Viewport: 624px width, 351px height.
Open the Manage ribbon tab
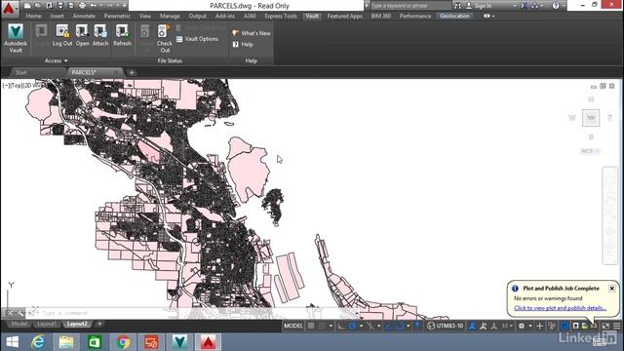[170, 16]
